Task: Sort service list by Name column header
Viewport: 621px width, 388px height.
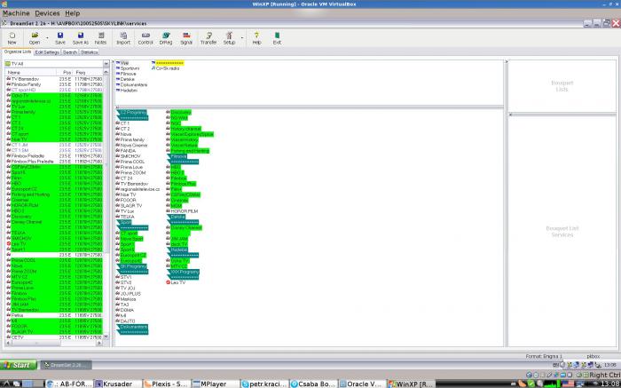Action: (x=32, y=73)
